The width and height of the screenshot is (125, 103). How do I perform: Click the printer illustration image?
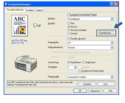pos(26,64)
